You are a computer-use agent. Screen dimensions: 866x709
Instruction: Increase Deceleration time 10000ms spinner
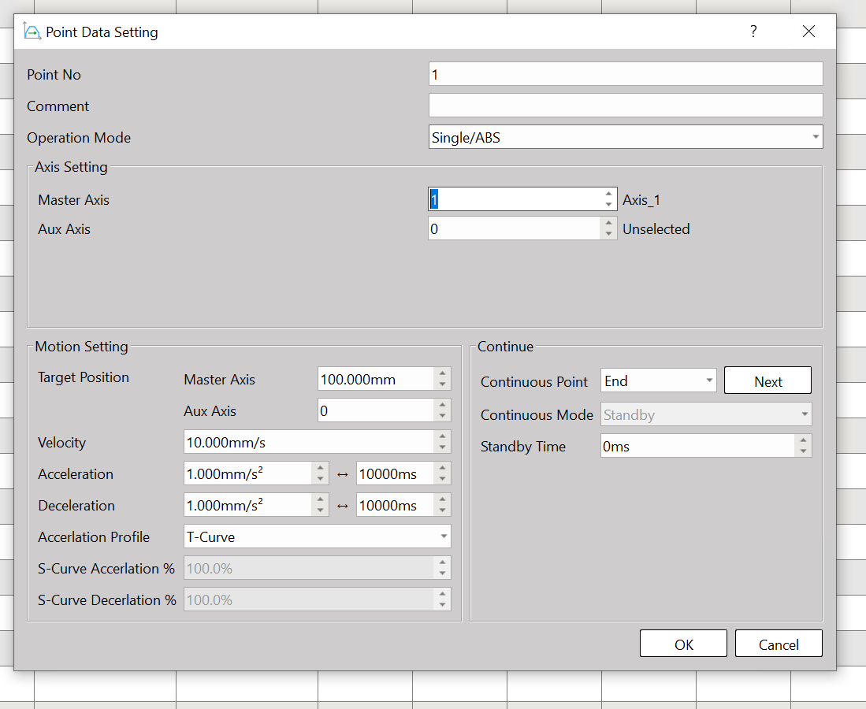tap(442, 499)
